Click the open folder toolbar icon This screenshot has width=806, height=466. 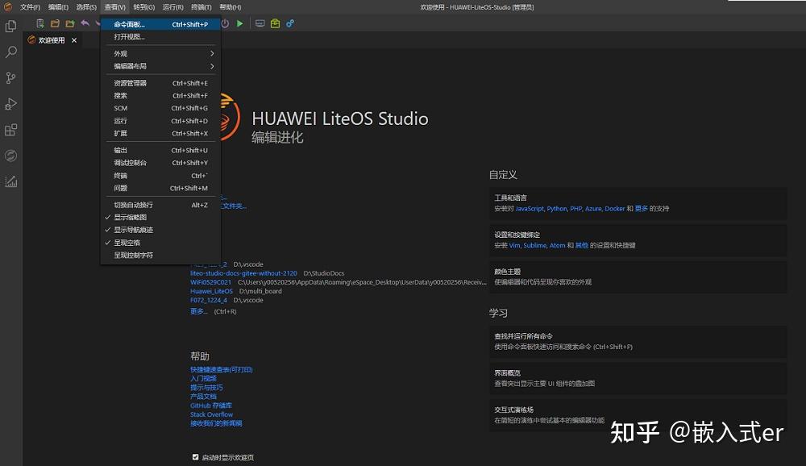click(x=55, y=23)
